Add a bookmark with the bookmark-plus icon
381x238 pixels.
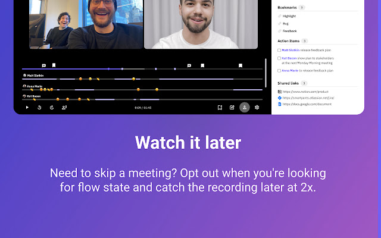(x=220, y=107)
